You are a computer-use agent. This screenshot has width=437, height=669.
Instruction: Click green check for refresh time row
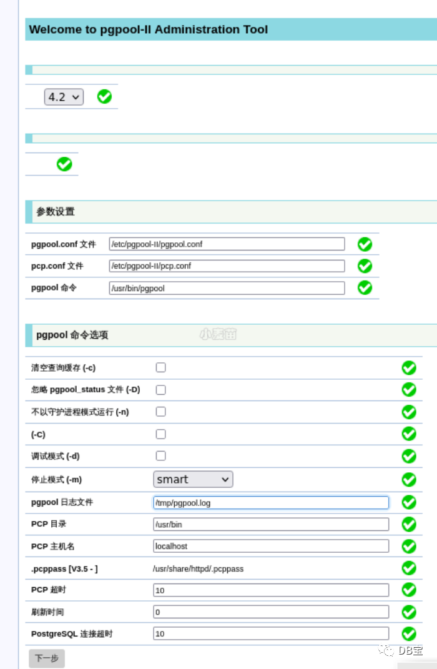click(409, 612)
